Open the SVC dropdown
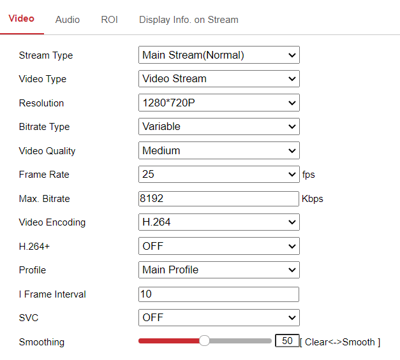 [x=219, y=318]
